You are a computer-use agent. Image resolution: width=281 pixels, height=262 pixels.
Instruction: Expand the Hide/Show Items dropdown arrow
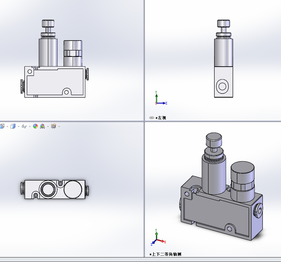pyautogui.click(x=30, y=126)
